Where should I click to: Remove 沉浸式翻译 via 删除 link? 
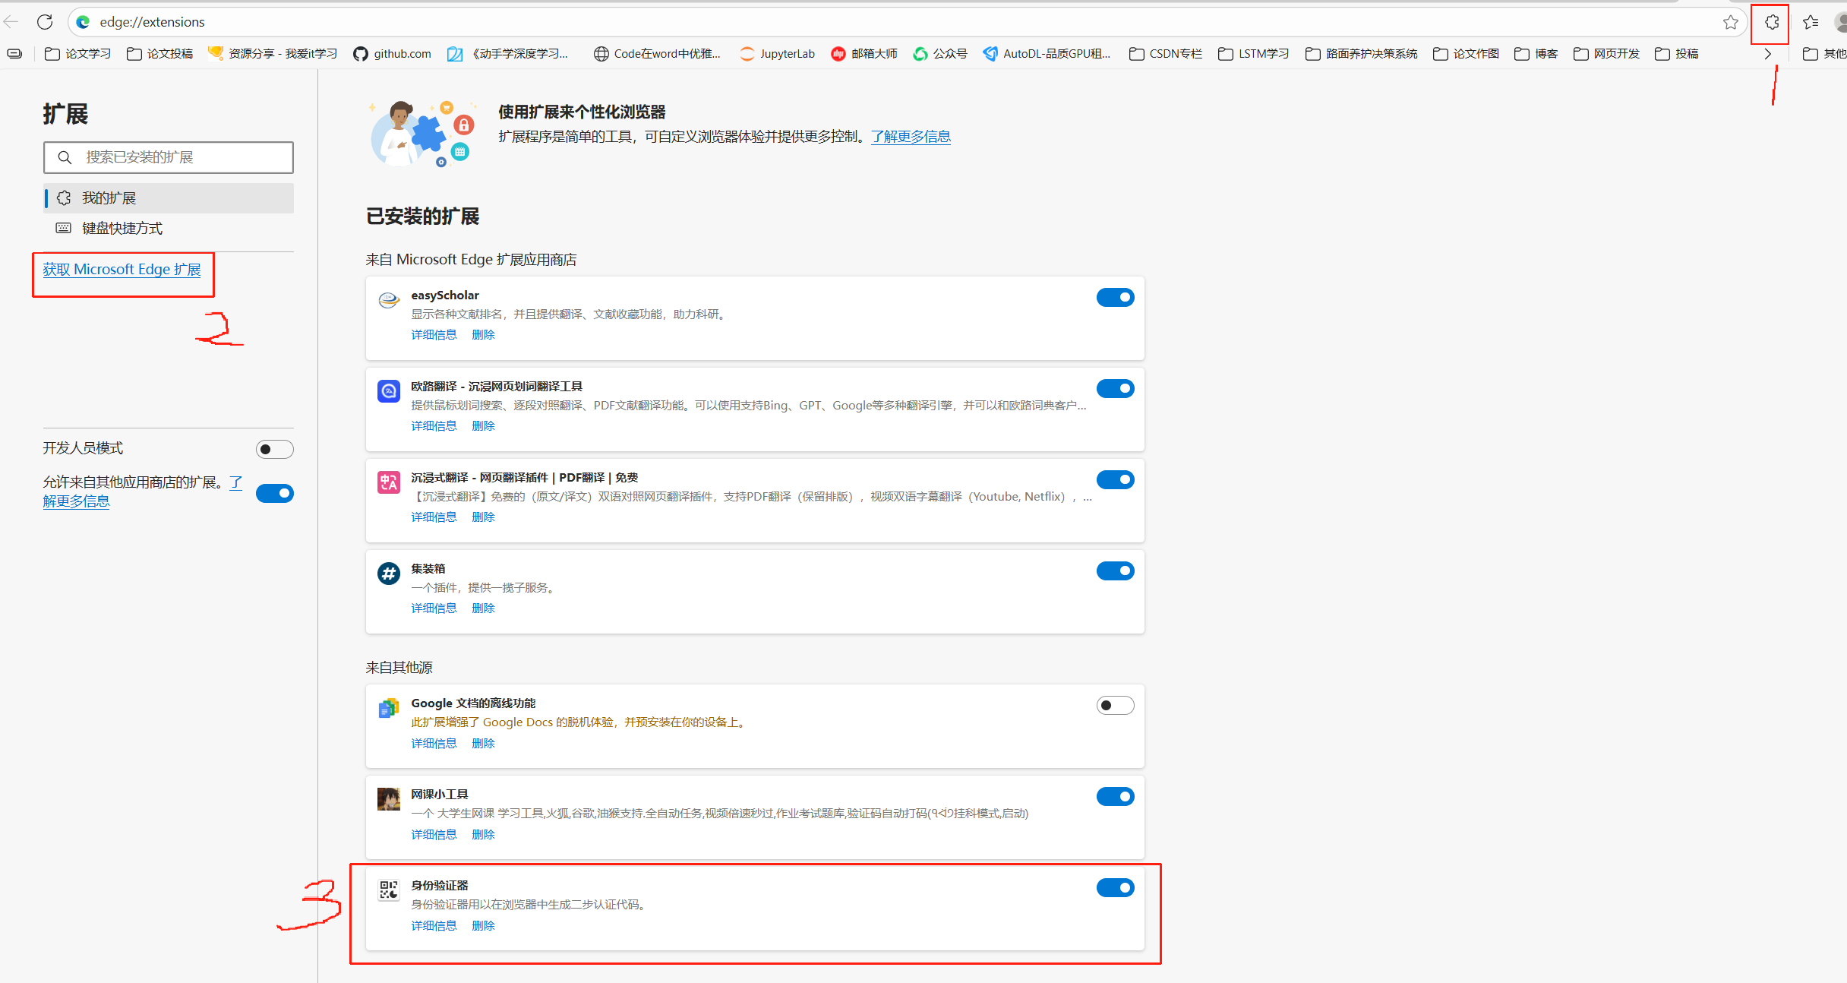pos(483,517)
